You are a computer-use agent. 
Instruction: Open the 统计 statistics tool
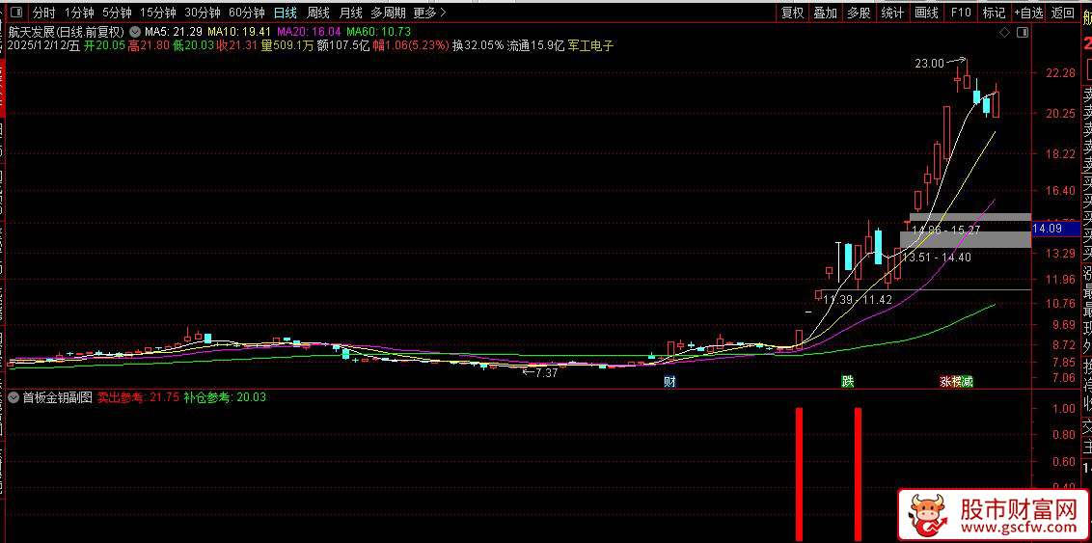pyautogui.click(x=892, y=13)
